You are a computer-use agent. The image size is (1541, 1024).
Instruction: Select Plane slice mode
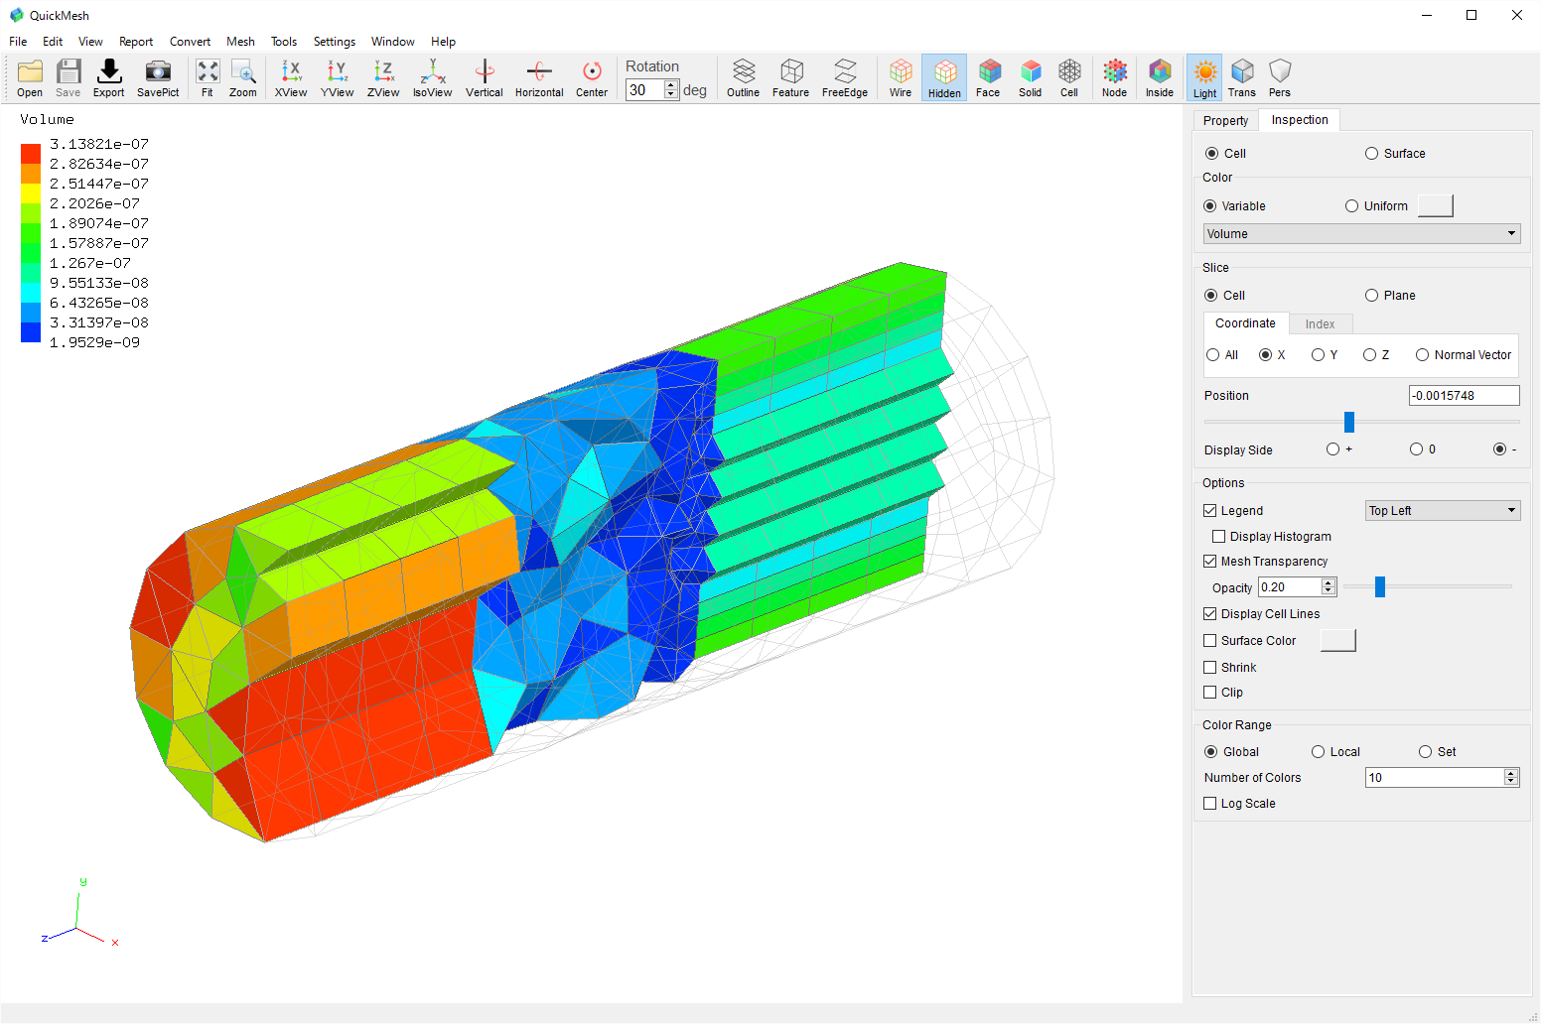click(1371, 296)
